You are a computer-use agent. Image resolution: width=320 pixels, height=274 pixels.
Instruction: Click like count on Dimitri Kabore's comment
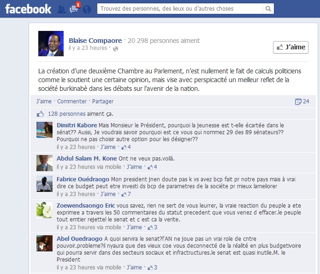126,147
